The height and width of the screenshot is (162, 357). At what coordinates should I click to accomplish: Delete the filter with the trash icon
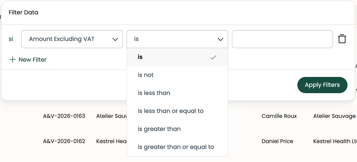coord(342,39)
